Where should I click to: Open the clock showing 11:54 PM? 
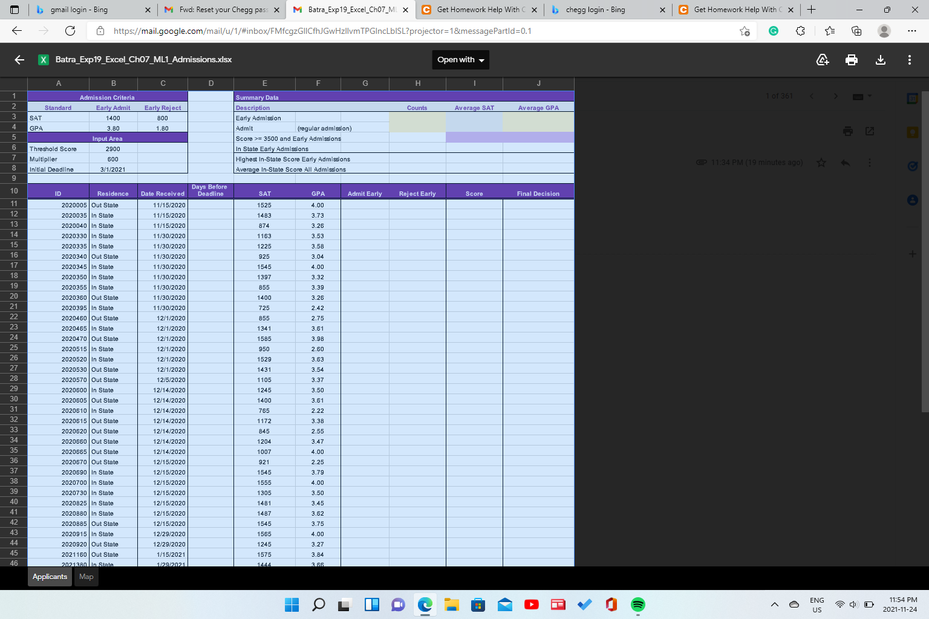pos(899,604)
